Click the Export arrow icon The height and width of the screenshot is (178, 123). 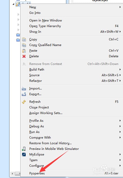click(x=24, y=94)
